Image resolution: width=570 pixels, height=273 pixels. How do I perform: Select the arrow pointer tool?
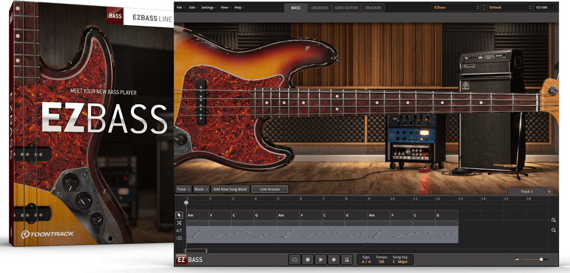tap(179, 215)
